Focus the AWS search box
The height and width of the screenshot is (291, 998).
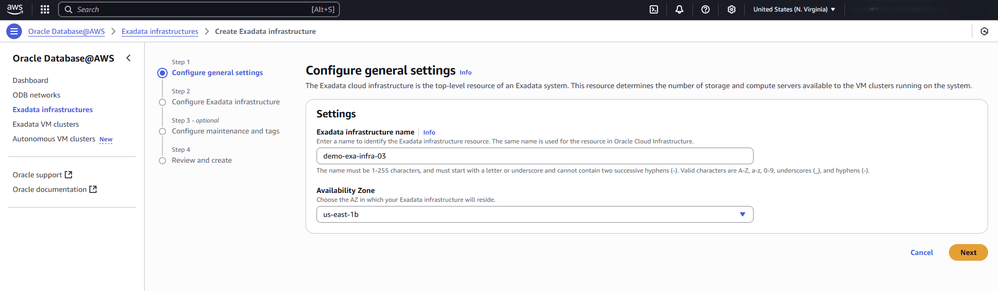pos(199,9)
